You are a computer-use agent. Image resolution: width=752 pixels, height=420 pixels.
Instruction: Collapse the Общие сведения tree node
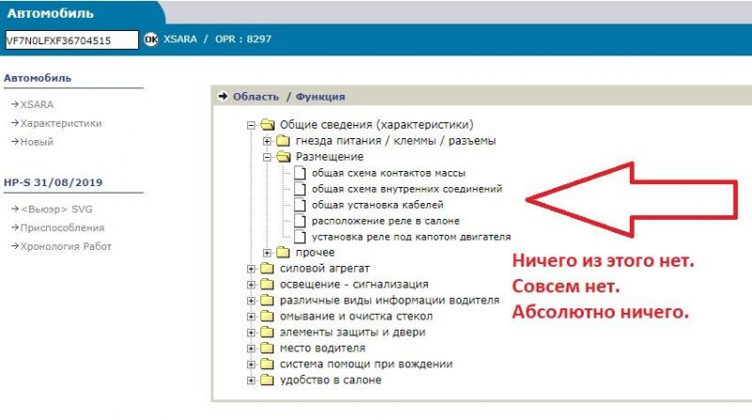pyautogui.click(x=251, y=125)
